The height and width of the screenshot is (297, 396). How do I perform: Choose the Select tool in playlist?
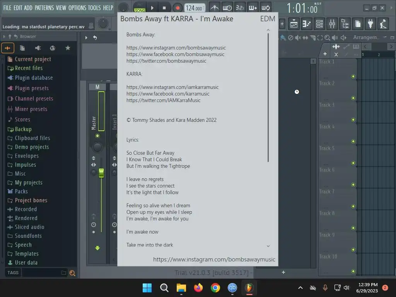pos(320,38)
